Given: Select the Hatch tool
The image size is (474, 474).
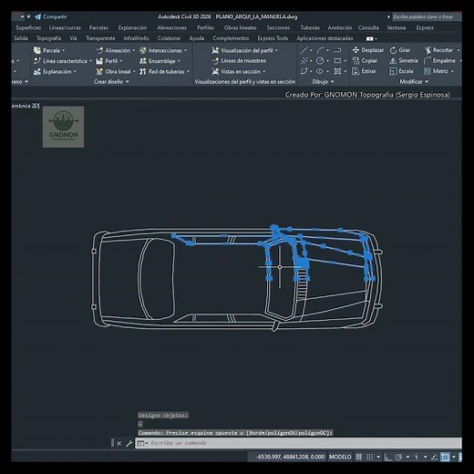Looking at the screenshot, I should coord(337,71).
